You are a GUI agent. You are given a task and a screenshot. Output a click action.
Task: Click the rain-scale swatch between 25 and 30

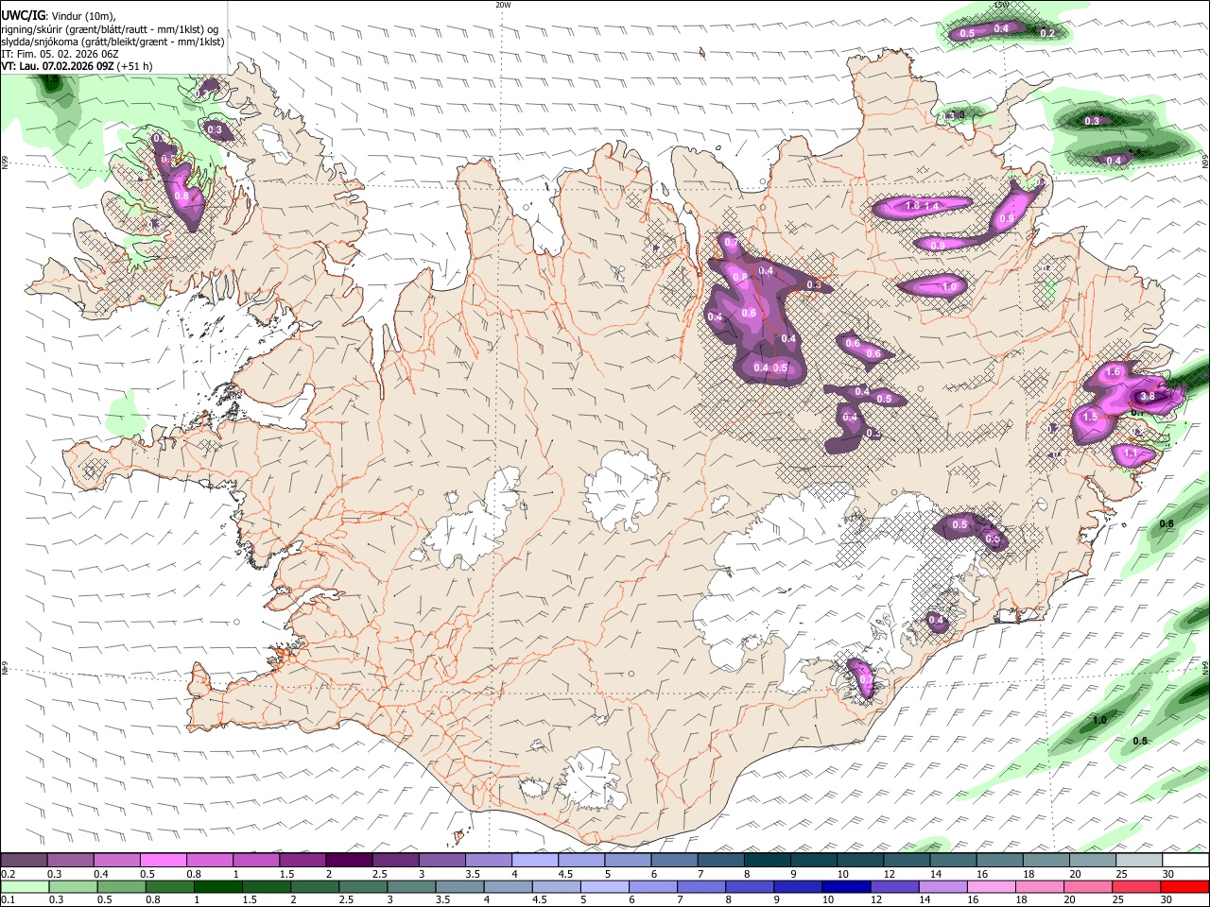point(1135,886)
